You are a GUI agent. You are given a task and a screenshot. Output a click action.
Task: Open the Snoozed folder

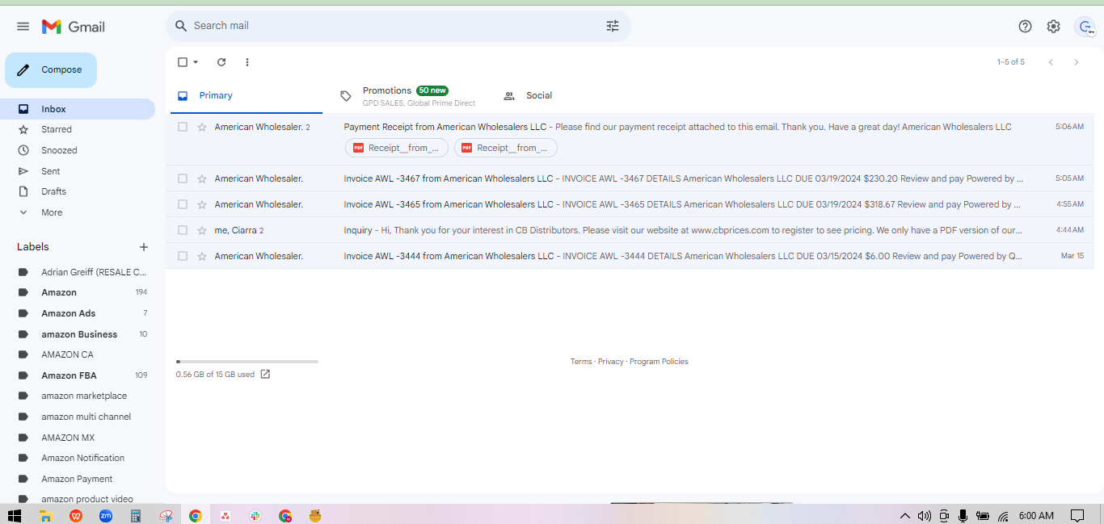tap(78, 150)
